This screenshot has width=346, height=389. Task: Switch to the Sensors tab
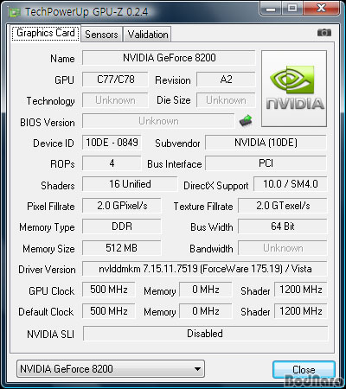(101, 35)
